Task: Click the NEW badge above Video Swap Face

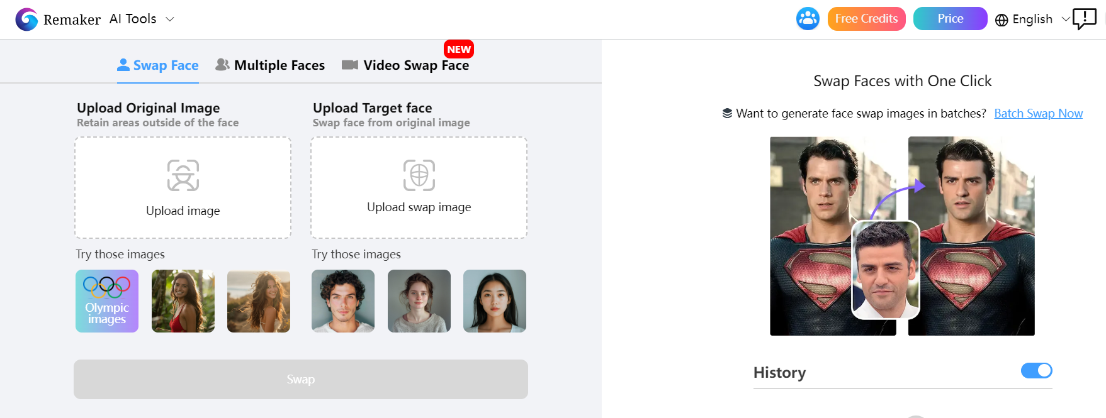Action: click(x=459, y=49)
